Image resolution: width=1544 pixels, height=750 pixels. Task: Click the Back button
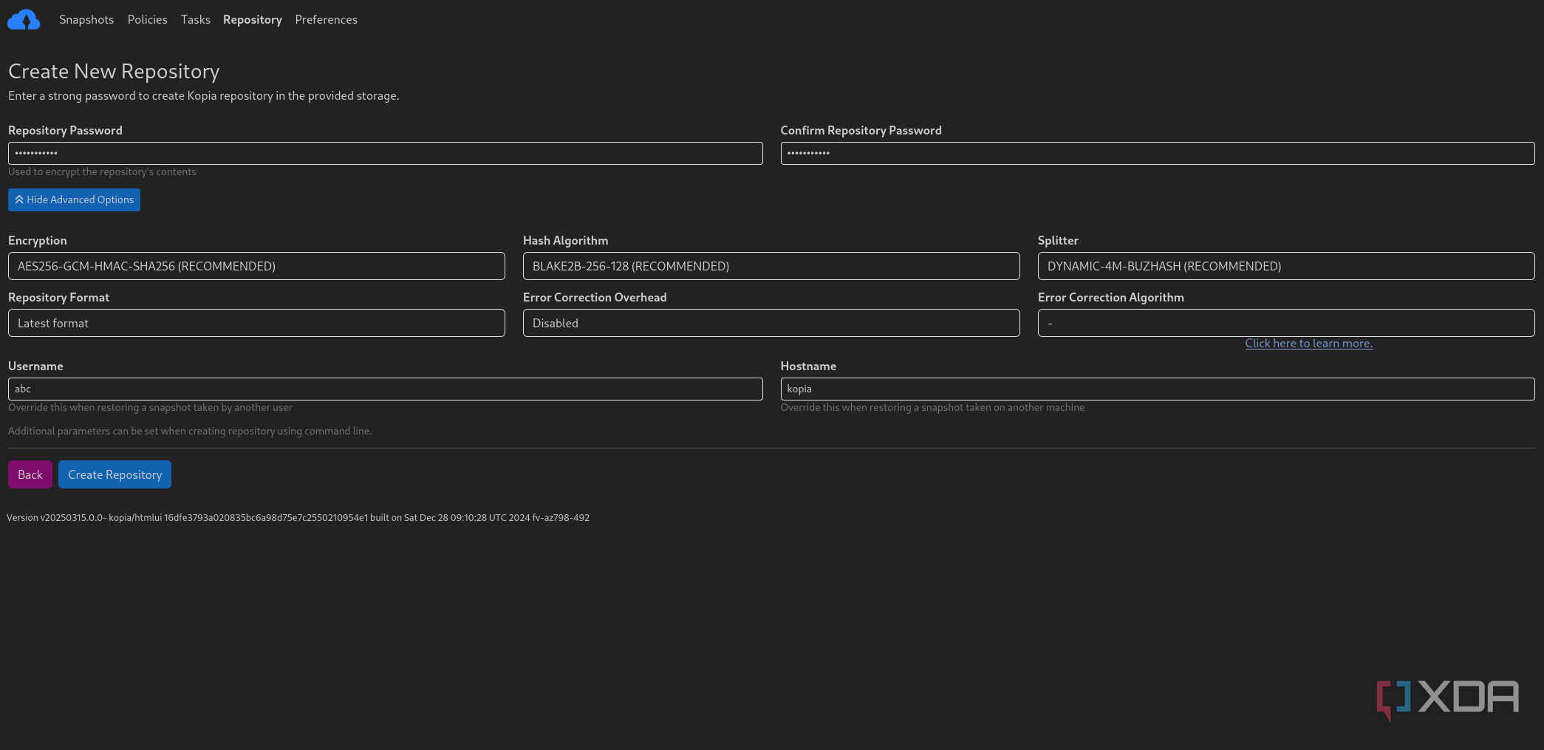pyautogui.click(x=30, y=474)
